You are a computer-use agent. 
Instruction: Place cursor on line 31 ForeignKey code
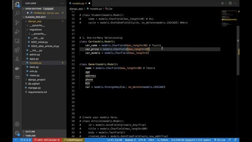(x=125, y=87)
